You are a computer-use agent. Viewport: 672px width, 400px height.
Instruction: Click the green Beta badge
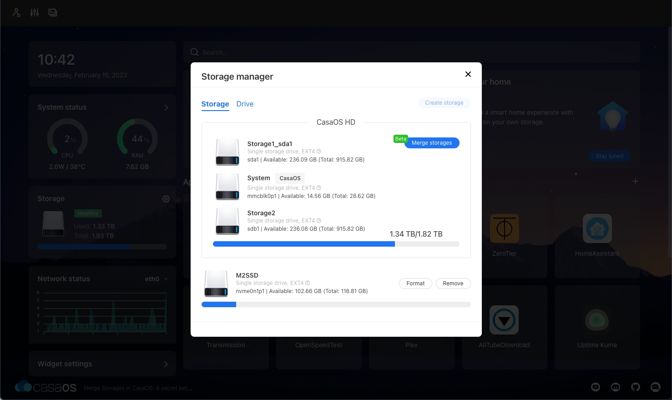tap(401, 139)
